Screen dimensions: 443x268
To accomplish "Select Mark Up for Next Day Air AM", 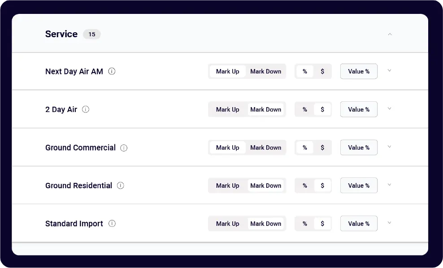I will tap(227, 71).
